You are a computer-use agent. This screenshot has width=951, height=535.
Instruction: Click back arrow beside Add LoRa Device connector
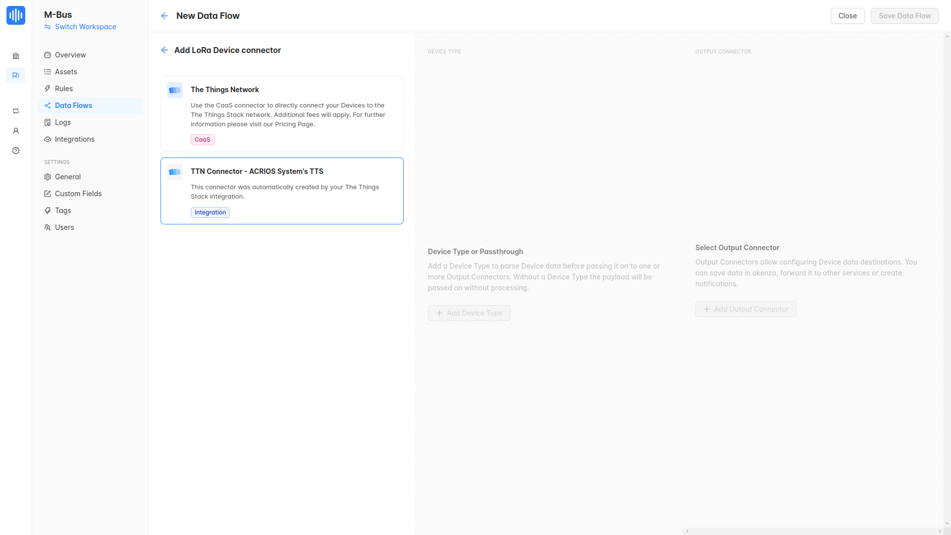[x=164, y=50]
